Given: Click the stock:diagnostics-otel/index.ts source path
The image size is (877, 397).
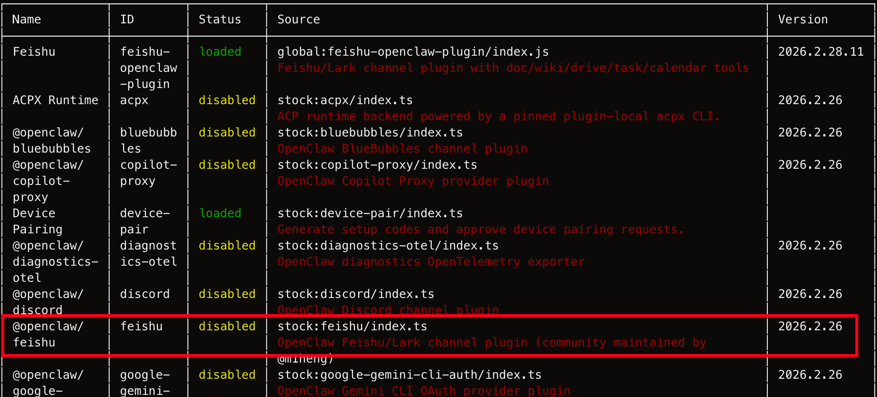Looking at the screenshot, I should [388, 246].
